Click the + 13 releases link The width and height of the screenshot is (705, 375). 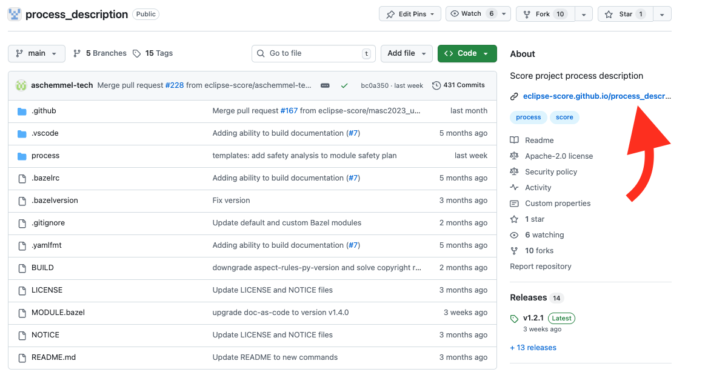coord(533,347)
